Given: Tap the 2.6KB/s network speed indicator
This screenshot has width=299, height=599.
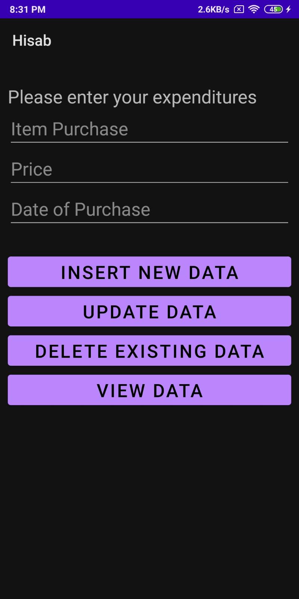Looking at the screenshot, I should 213,9.
